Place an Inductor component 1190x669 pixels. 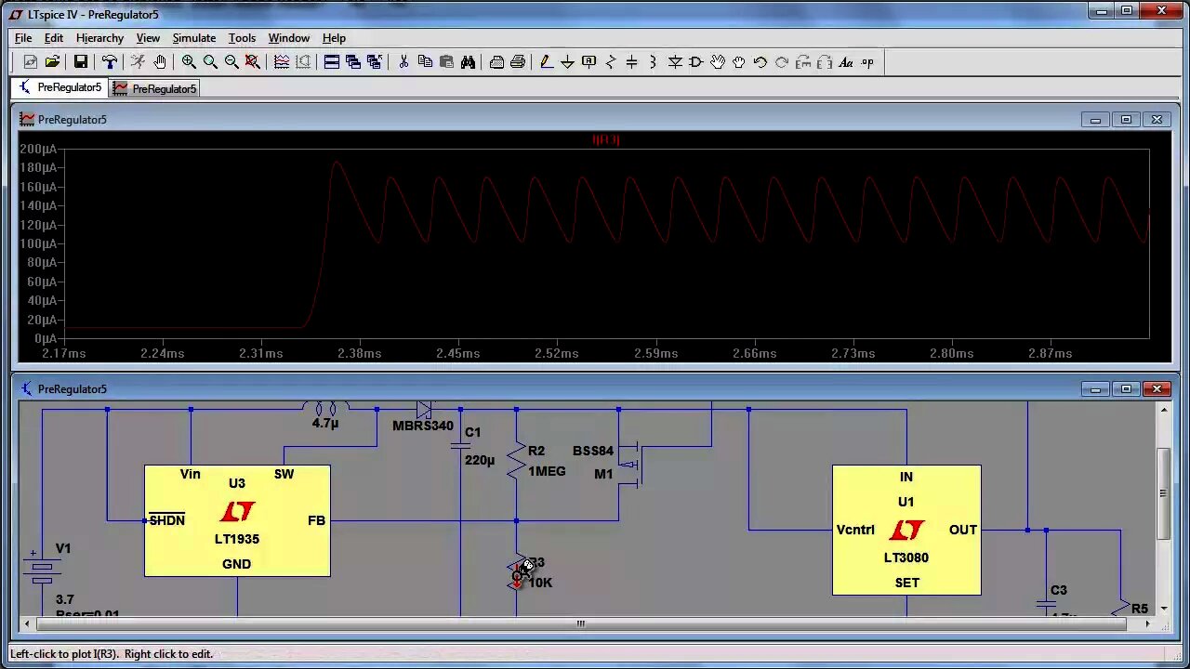point(653,62)
